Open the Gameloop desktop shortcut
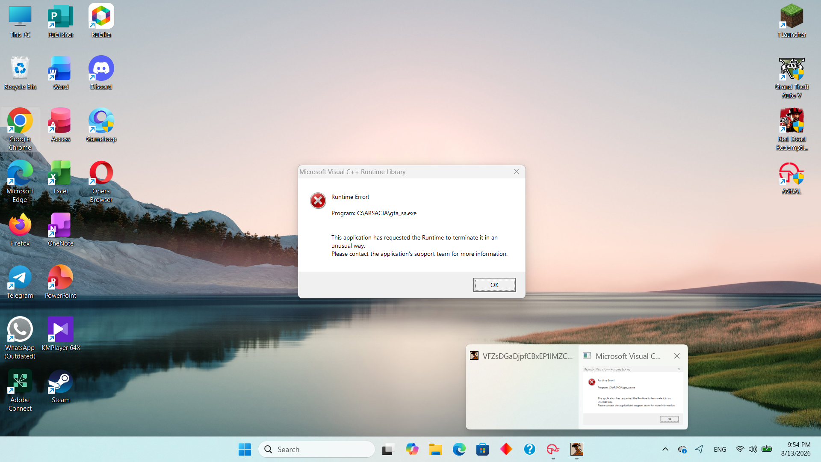821x462 pixels. coord(101,125)
